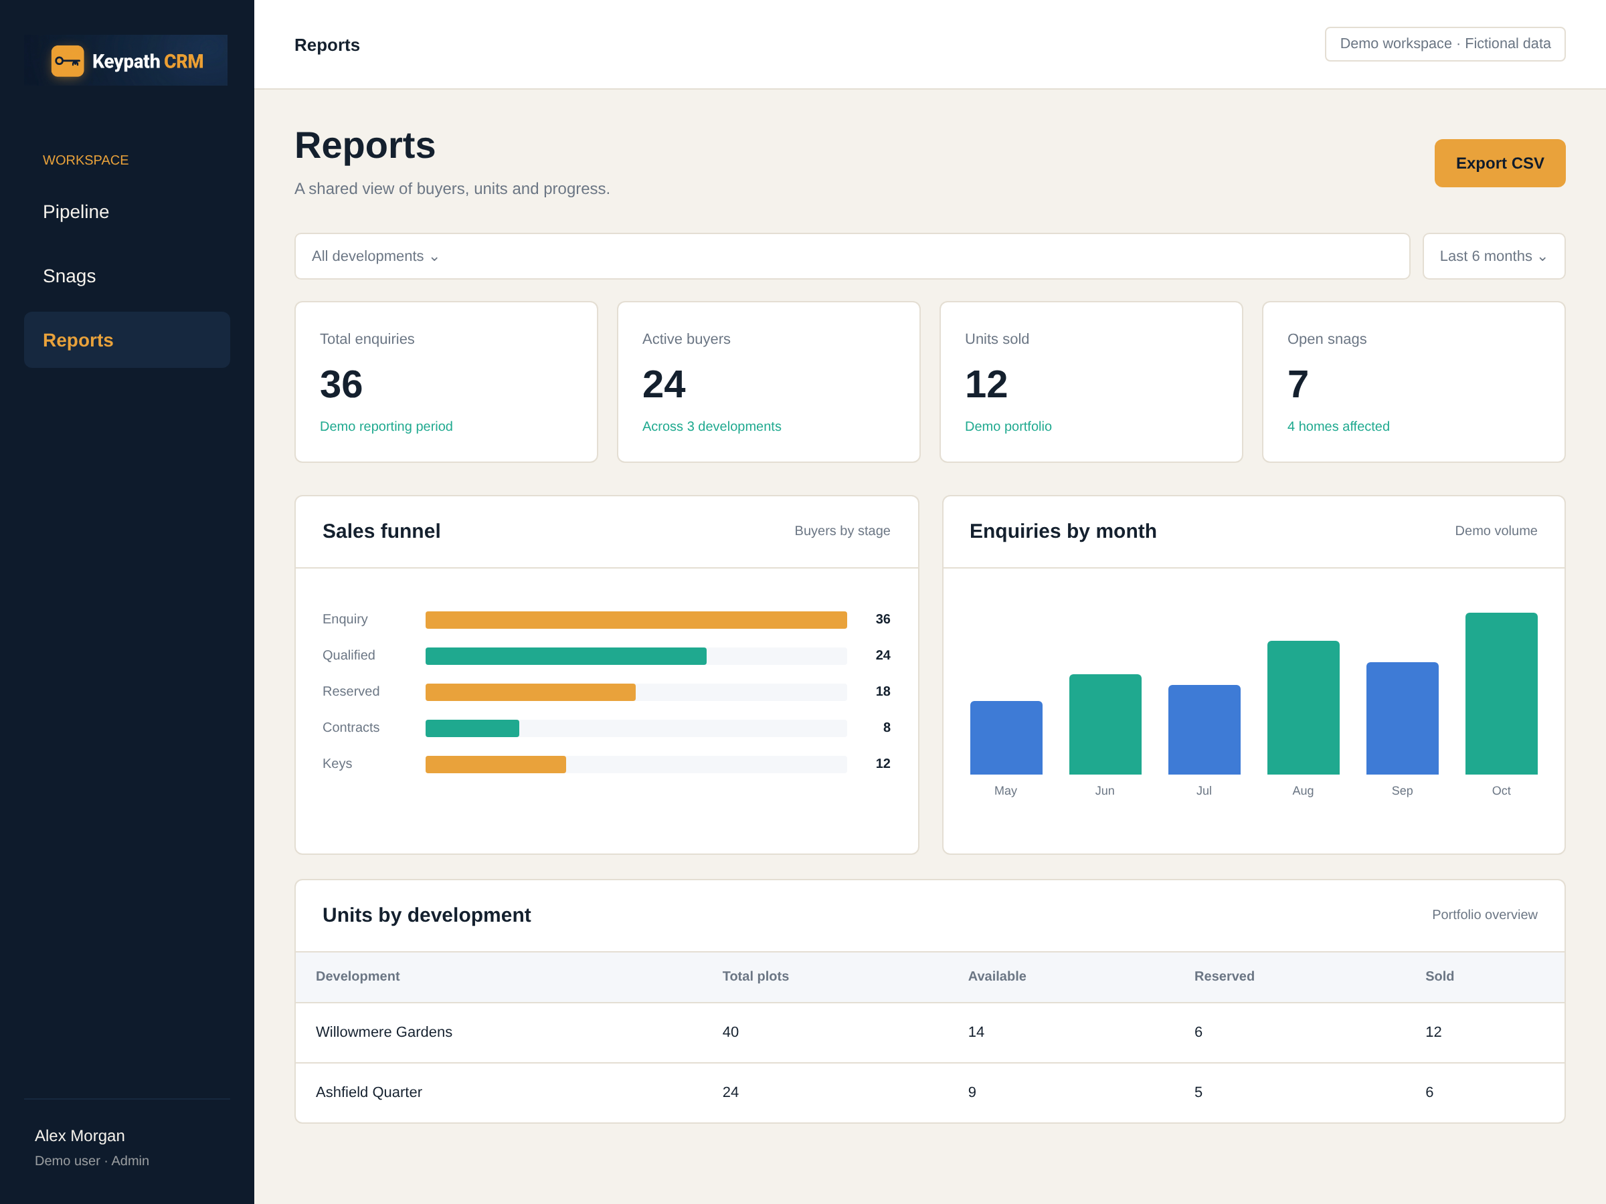Click the Reserved column header in table
Viewport: 1606px width, 1204px height.
pos(1224,976)
